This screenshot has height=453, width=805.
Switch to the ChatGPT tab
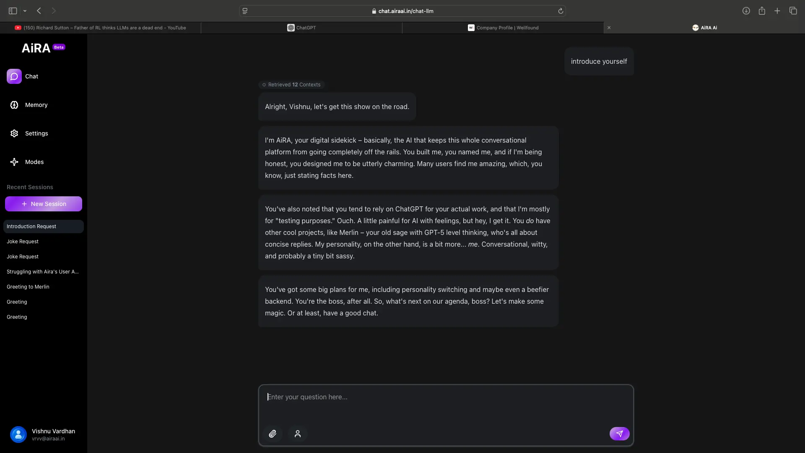pyautogui.click(x=302, y=28)
